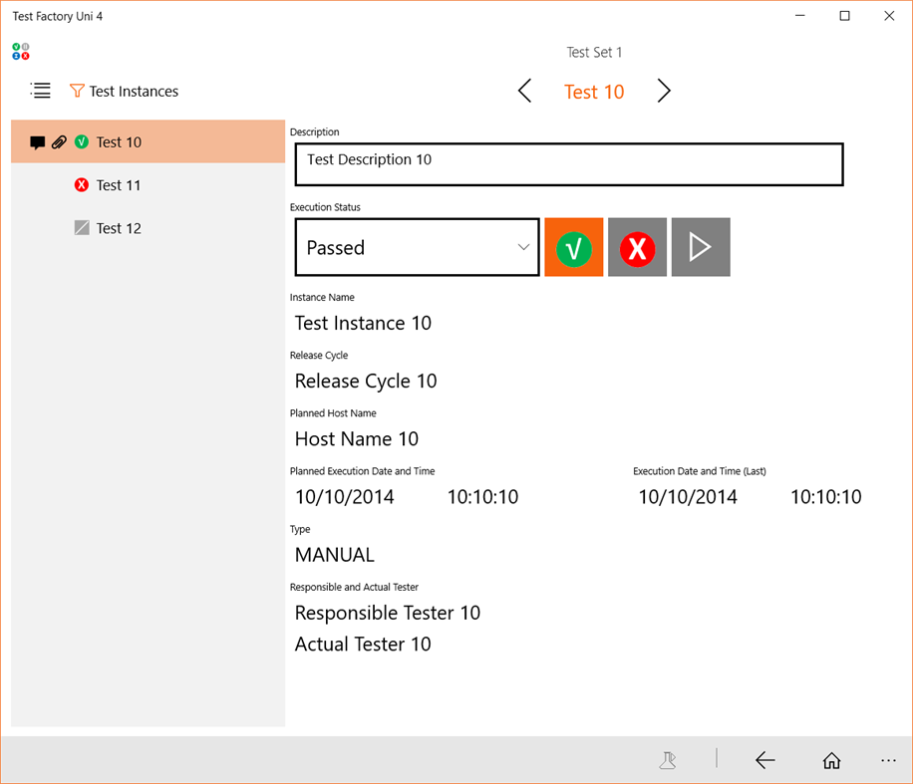
Task: Run the test with the play button
Action: 701,247
